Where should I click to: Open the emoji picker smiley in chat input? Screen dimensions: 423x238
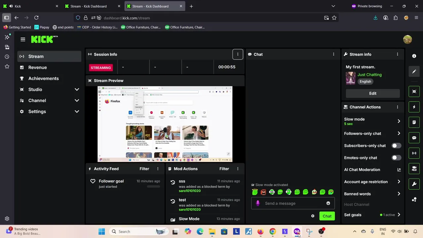coord(328,203)
